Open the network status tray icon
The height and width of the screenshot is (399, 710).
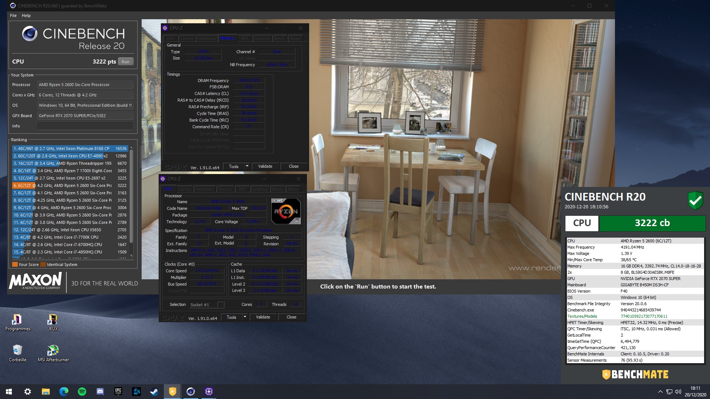tap(669, 392)
